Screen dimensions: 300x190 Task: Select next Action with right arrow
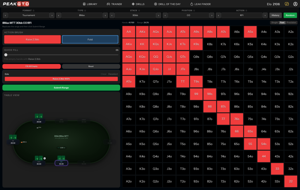(x=265, y=15)
